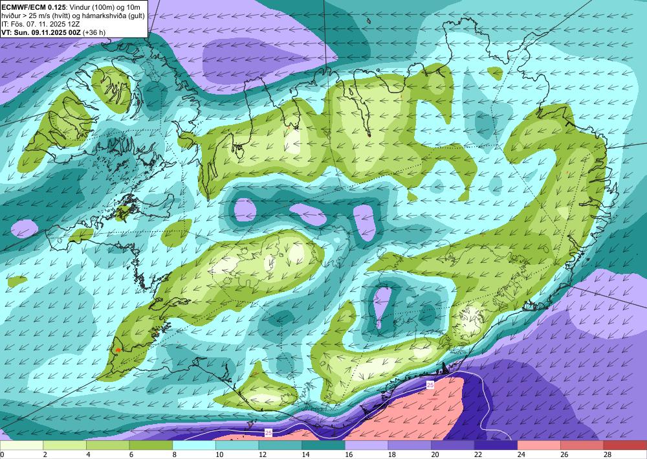Click the legend tick label '14'
This screenshot has height=459, width=647.
click(306, 454)
